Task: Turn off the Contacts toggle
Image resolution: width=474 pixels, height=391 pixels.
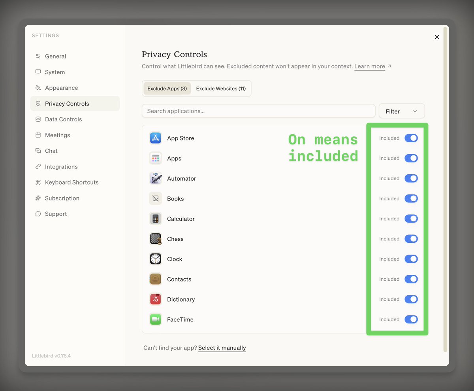Action: click(x=411, y=279)
